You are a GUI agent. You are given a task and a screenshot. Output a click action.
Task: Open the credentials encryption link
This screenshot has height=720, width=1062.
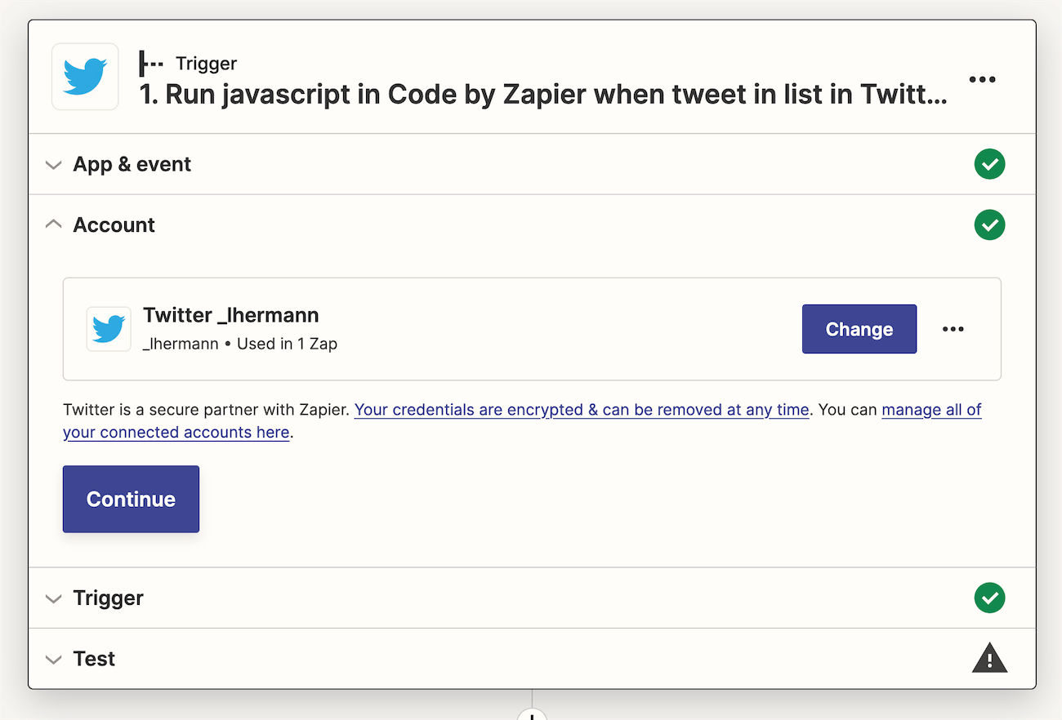pyautogui.click(x=581, y=409)
